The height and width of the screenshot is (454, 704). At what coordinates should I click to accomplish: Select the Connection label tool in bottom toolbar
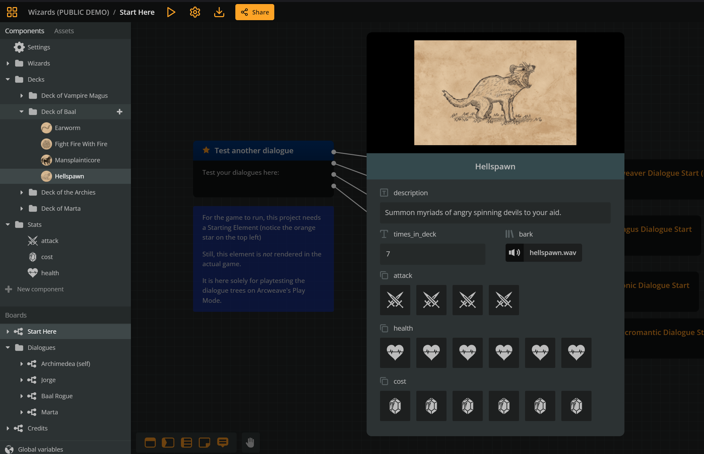point(223,443)
